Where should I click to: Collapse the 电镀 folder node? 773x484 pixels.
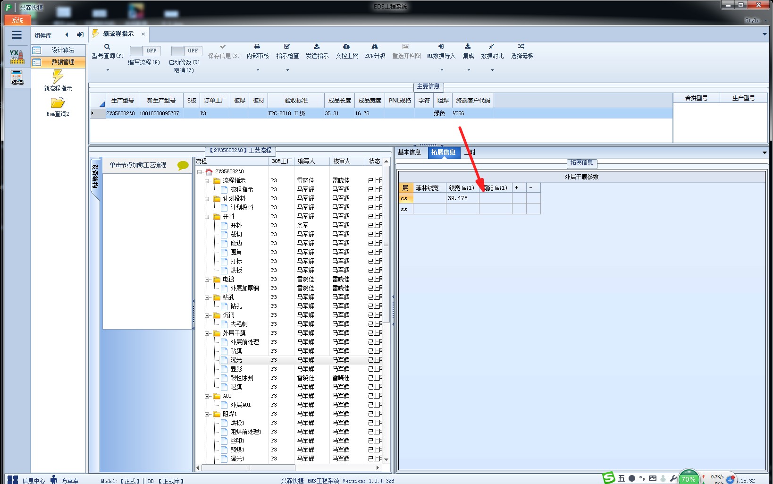click(207, 280)
